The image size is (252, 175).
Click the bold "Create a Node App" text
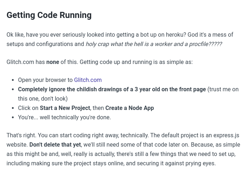tap(129, 108)
